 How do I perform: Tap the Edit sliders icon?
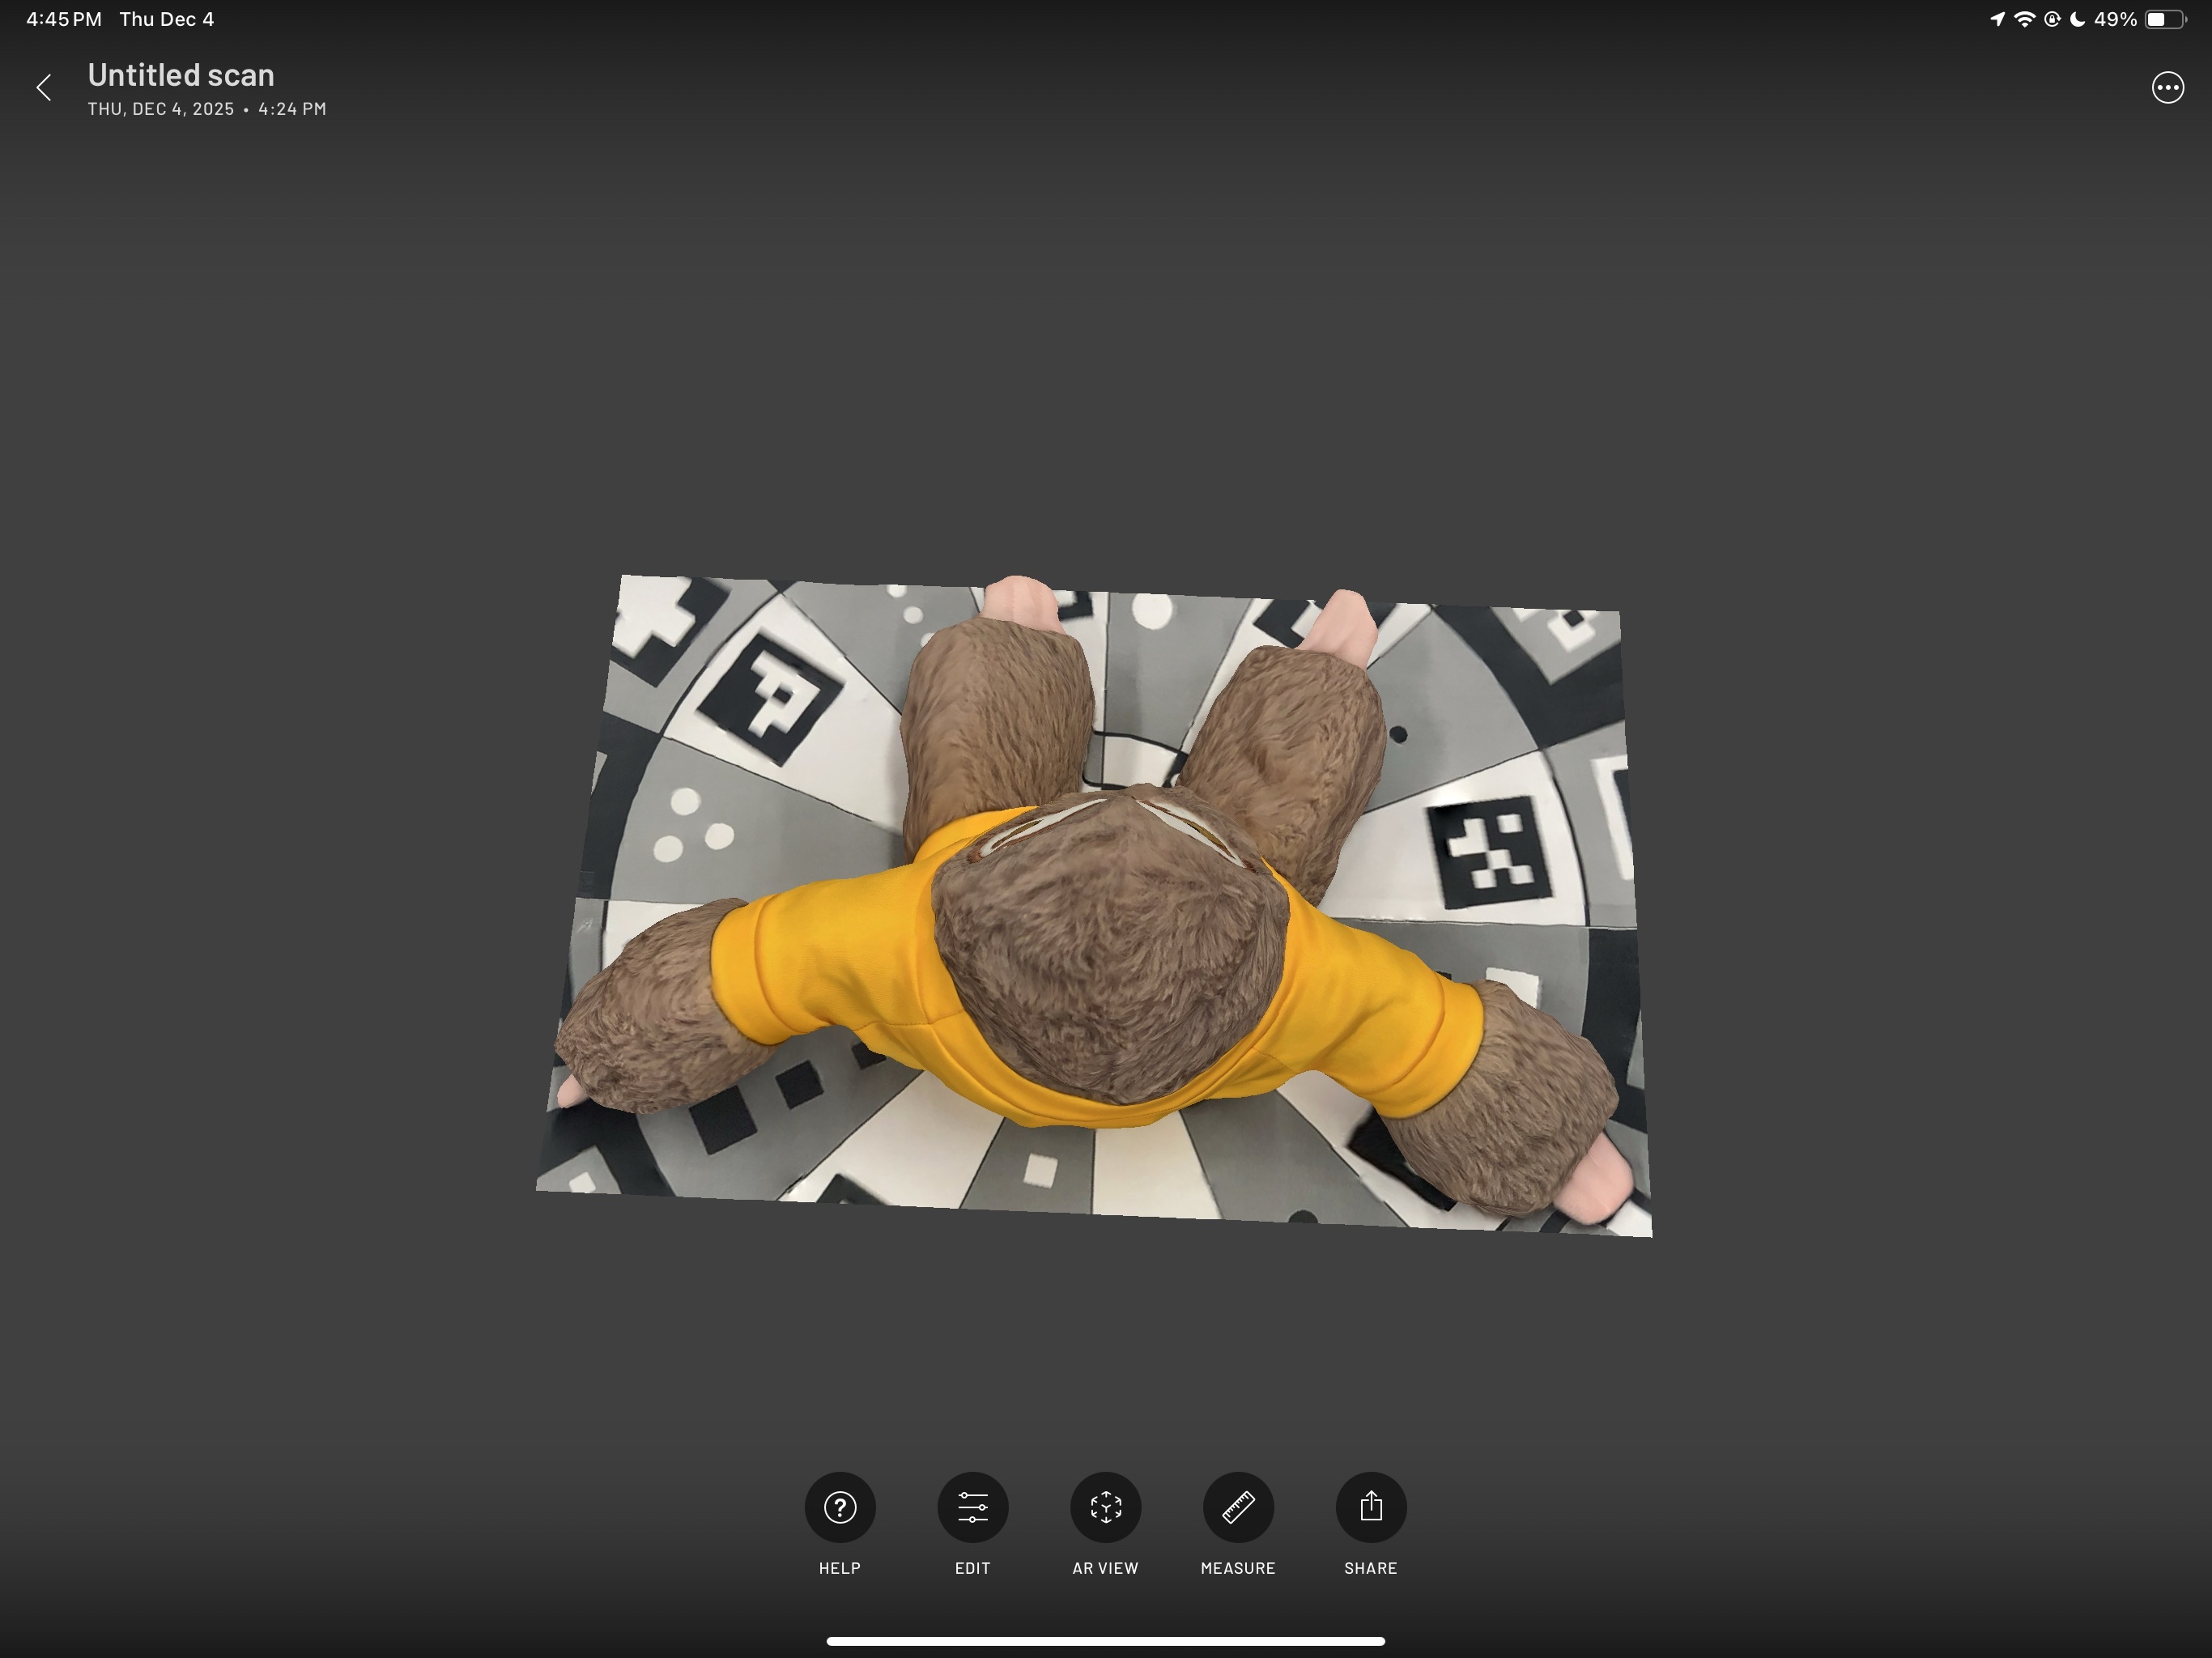coord(973,1507)
